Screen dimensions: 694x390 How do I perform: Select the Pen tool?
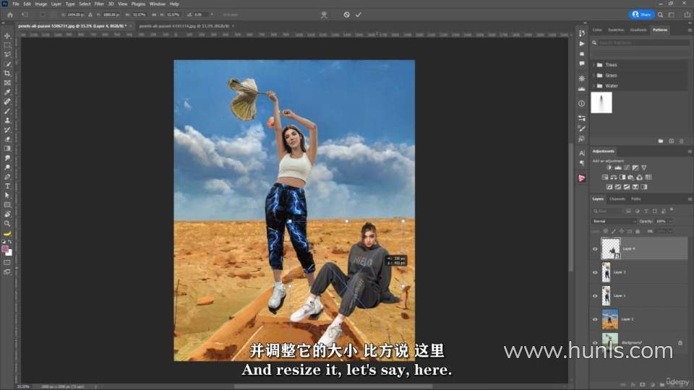(x=7, y=177)
